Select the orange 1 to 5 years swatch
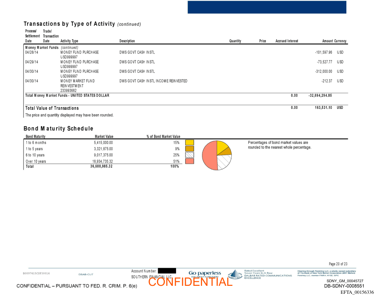 (189, 149)
